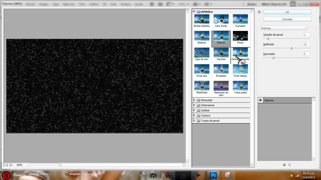Expand the Textura filter folder

[x=194, y=115]
